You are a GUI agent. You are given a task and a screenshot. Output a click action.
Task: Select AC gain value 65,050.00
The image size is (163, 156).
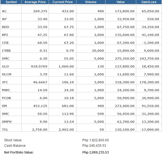coord(150,11)
